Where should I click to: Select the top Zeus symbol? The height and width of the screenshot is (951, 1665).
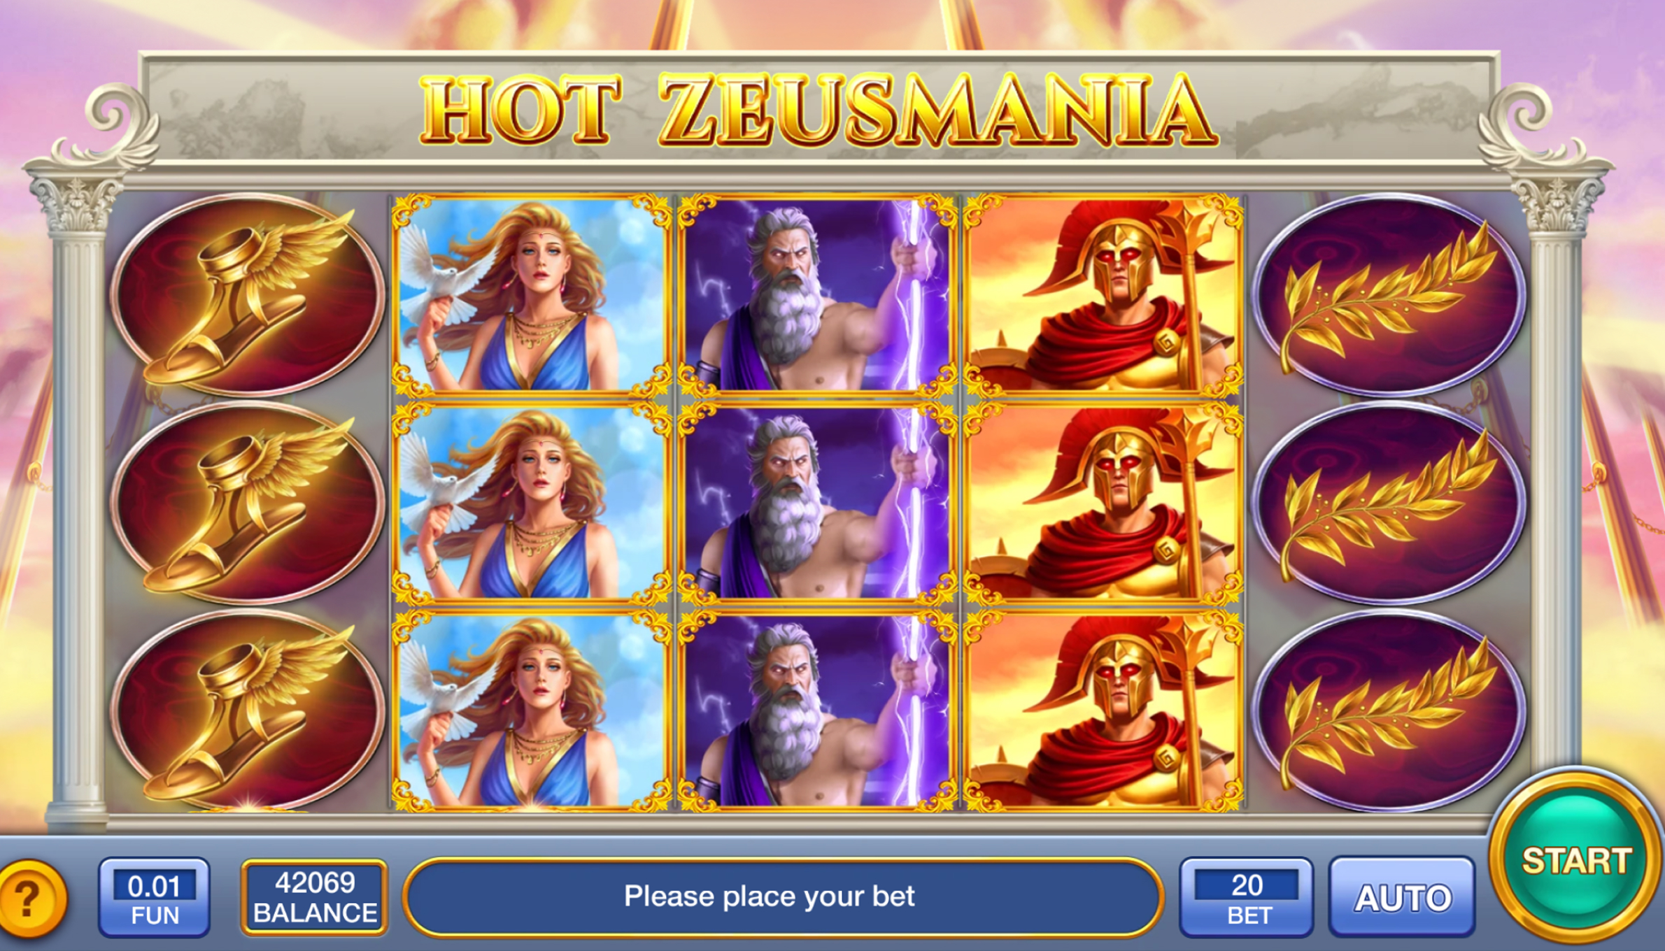[x=816, y=295]
